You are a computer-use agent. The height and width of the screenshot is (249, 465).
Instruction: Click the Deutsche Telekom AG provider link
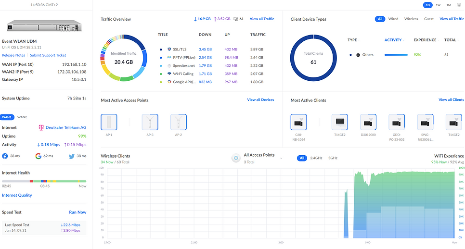pyautogui.click(x=66, y=127)
